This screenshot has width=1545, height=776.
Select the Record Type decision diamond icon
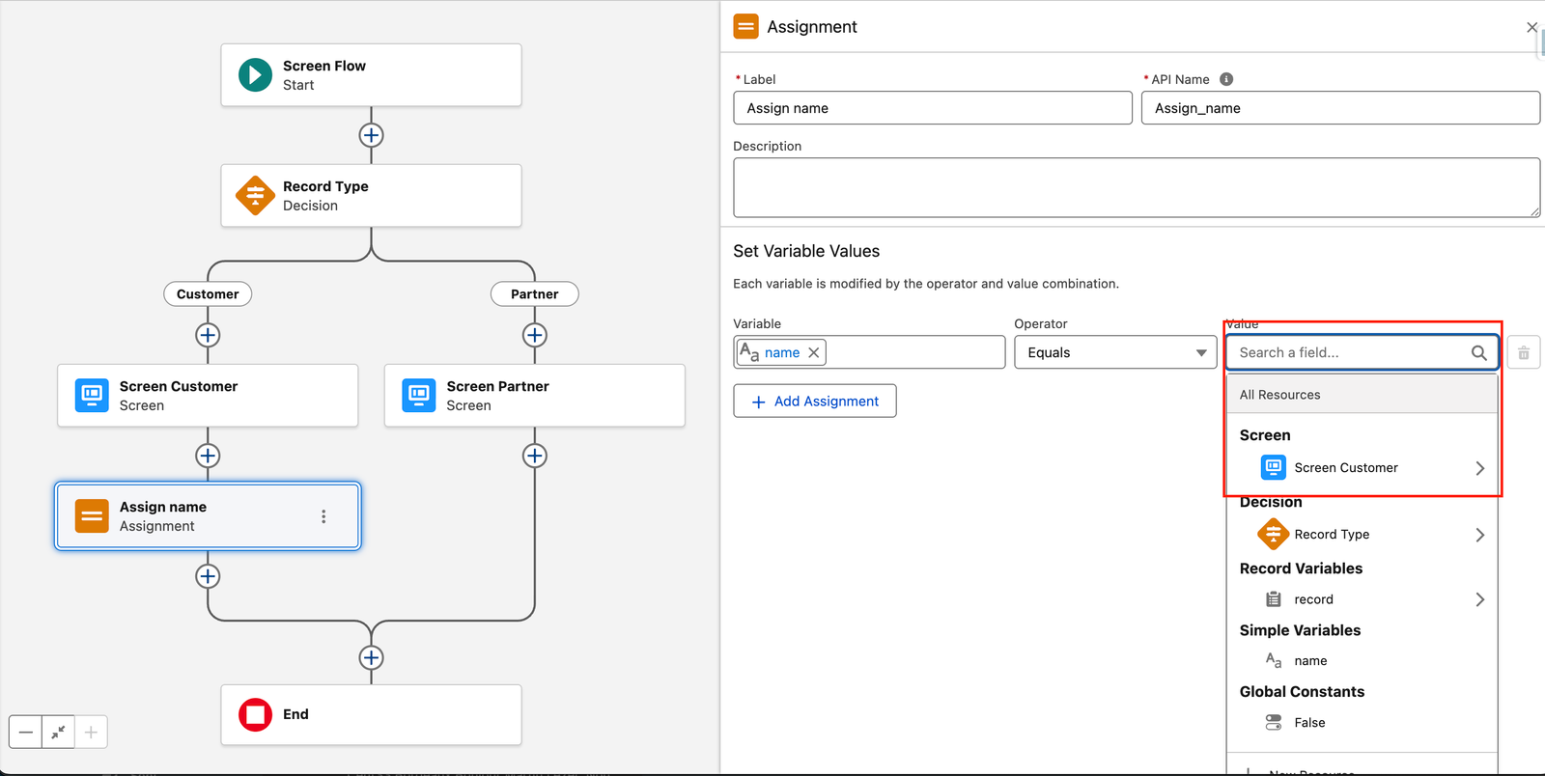click(x=255, y=196)
